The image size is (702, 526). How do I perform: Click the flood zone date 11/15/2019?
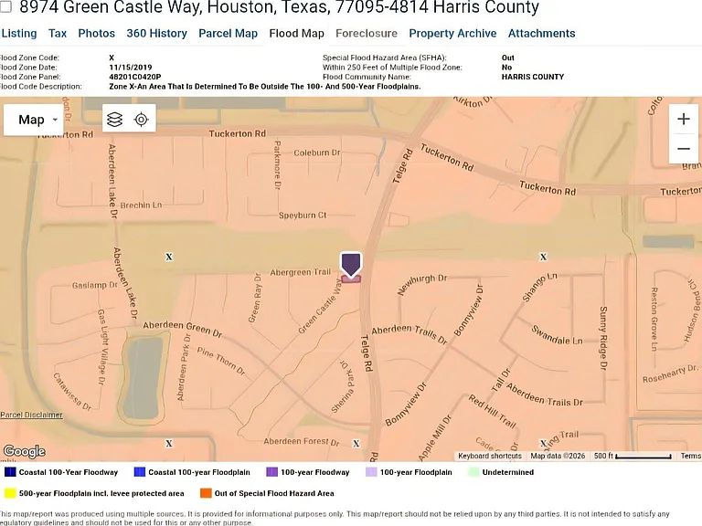(x=131, y=68)
